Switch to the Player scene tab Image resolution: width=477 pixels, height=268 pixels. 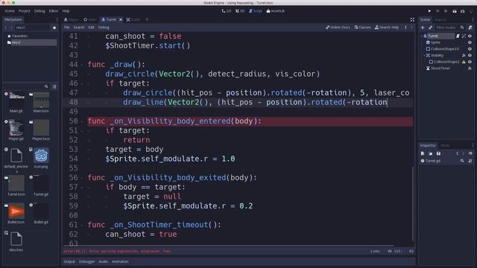(x=72, y=19)
